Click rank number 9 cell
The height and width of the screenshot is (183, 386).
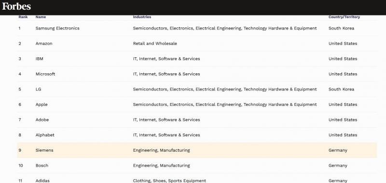click(20, 150)
